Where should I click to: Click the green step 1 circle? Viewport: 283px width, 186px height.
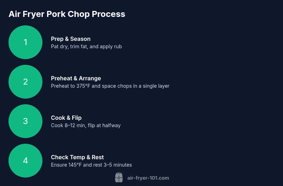[25, 42]
